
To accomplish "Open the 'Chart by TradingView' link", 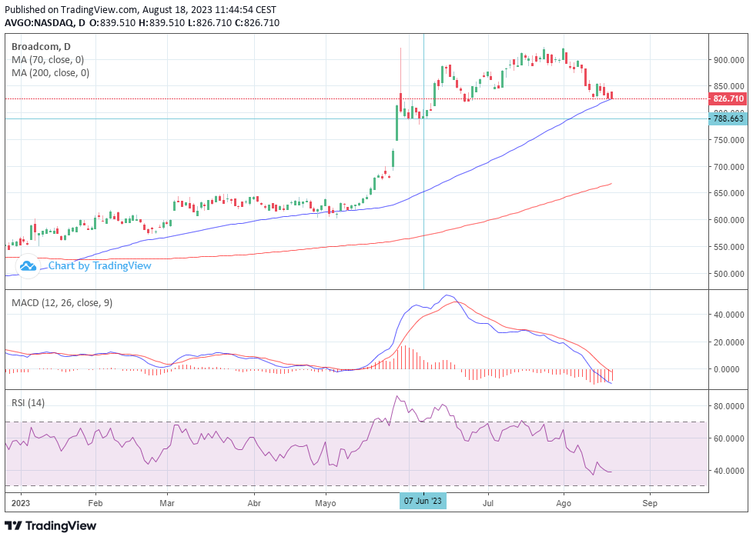I will (x=99, y=265).
